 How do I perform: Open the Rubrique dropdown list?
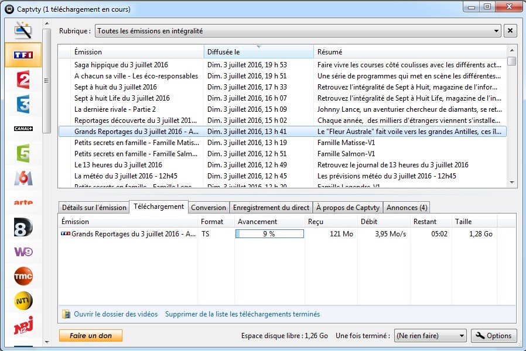click(x=298, y=31)
